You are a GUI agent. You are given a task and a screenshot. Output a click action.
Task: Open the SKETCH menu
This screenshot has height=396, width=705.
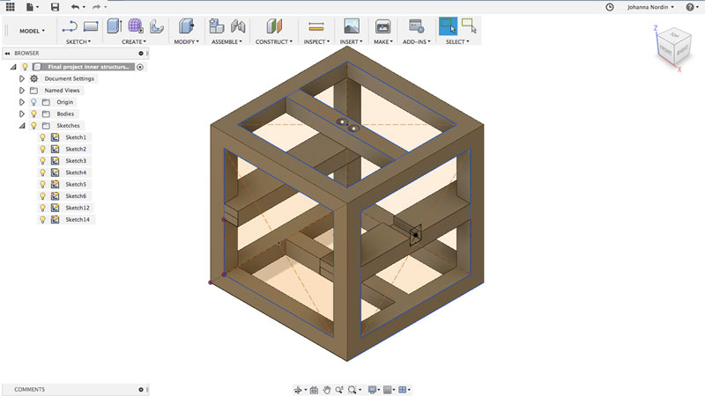(x=78, y=41)
